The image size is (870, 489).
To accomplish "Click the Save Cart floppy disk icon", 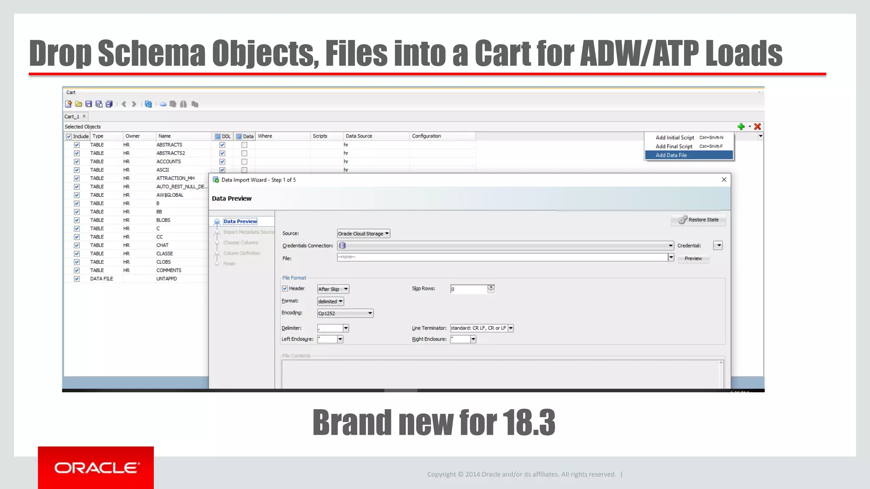I will [x=89, y=104].
